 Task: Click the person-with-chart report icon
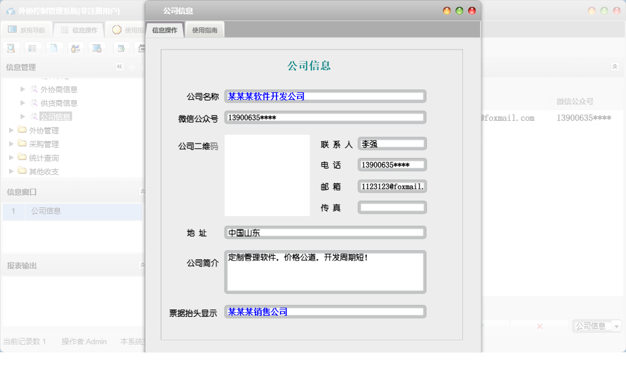tap(75, 48)
